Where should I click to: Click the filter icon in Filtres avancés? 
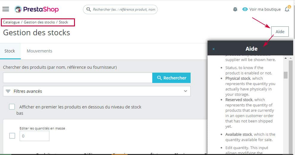(x=8, y=91)
